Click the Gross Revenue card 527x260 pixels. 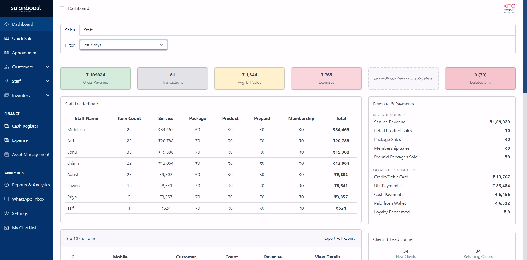[x=96, y=79]
